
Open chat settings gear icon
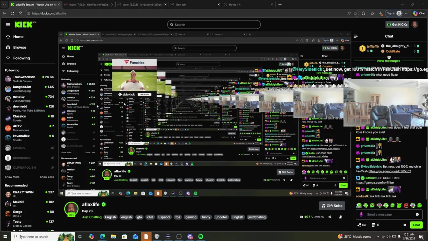click(x=405, y=225)
